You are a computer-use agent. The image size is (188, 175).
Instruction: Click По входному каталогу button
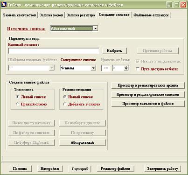pos(31,123)
